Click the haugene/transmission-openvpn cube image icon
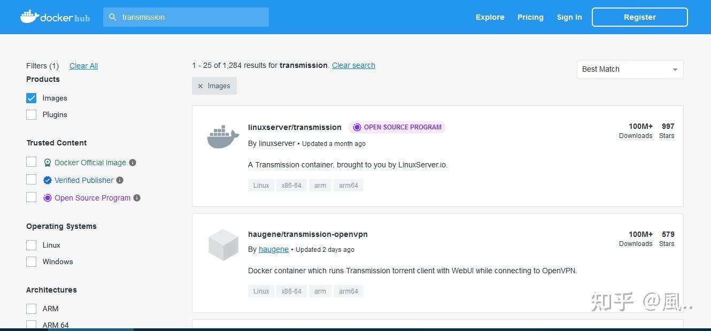 point(223,244)
